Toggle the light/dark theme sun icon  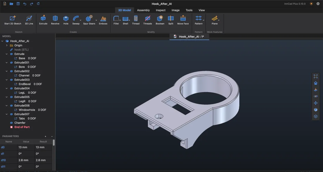coord(311,4)
